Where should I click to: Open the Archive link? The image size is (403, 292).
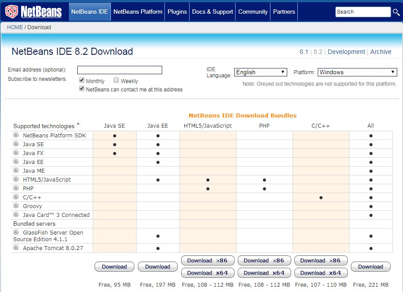coord(381,52)
